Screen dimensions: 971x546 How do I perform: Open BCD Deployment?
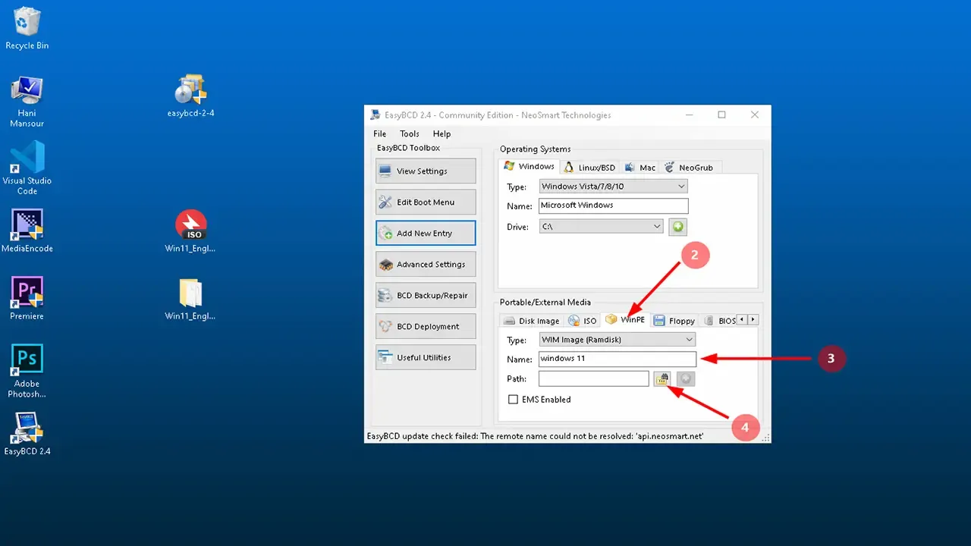click(426, 327)
